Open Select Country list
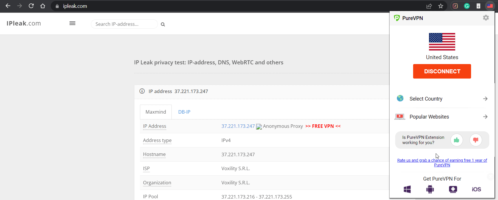This screenshot has height=200, width=498. (x=442, y=99)
